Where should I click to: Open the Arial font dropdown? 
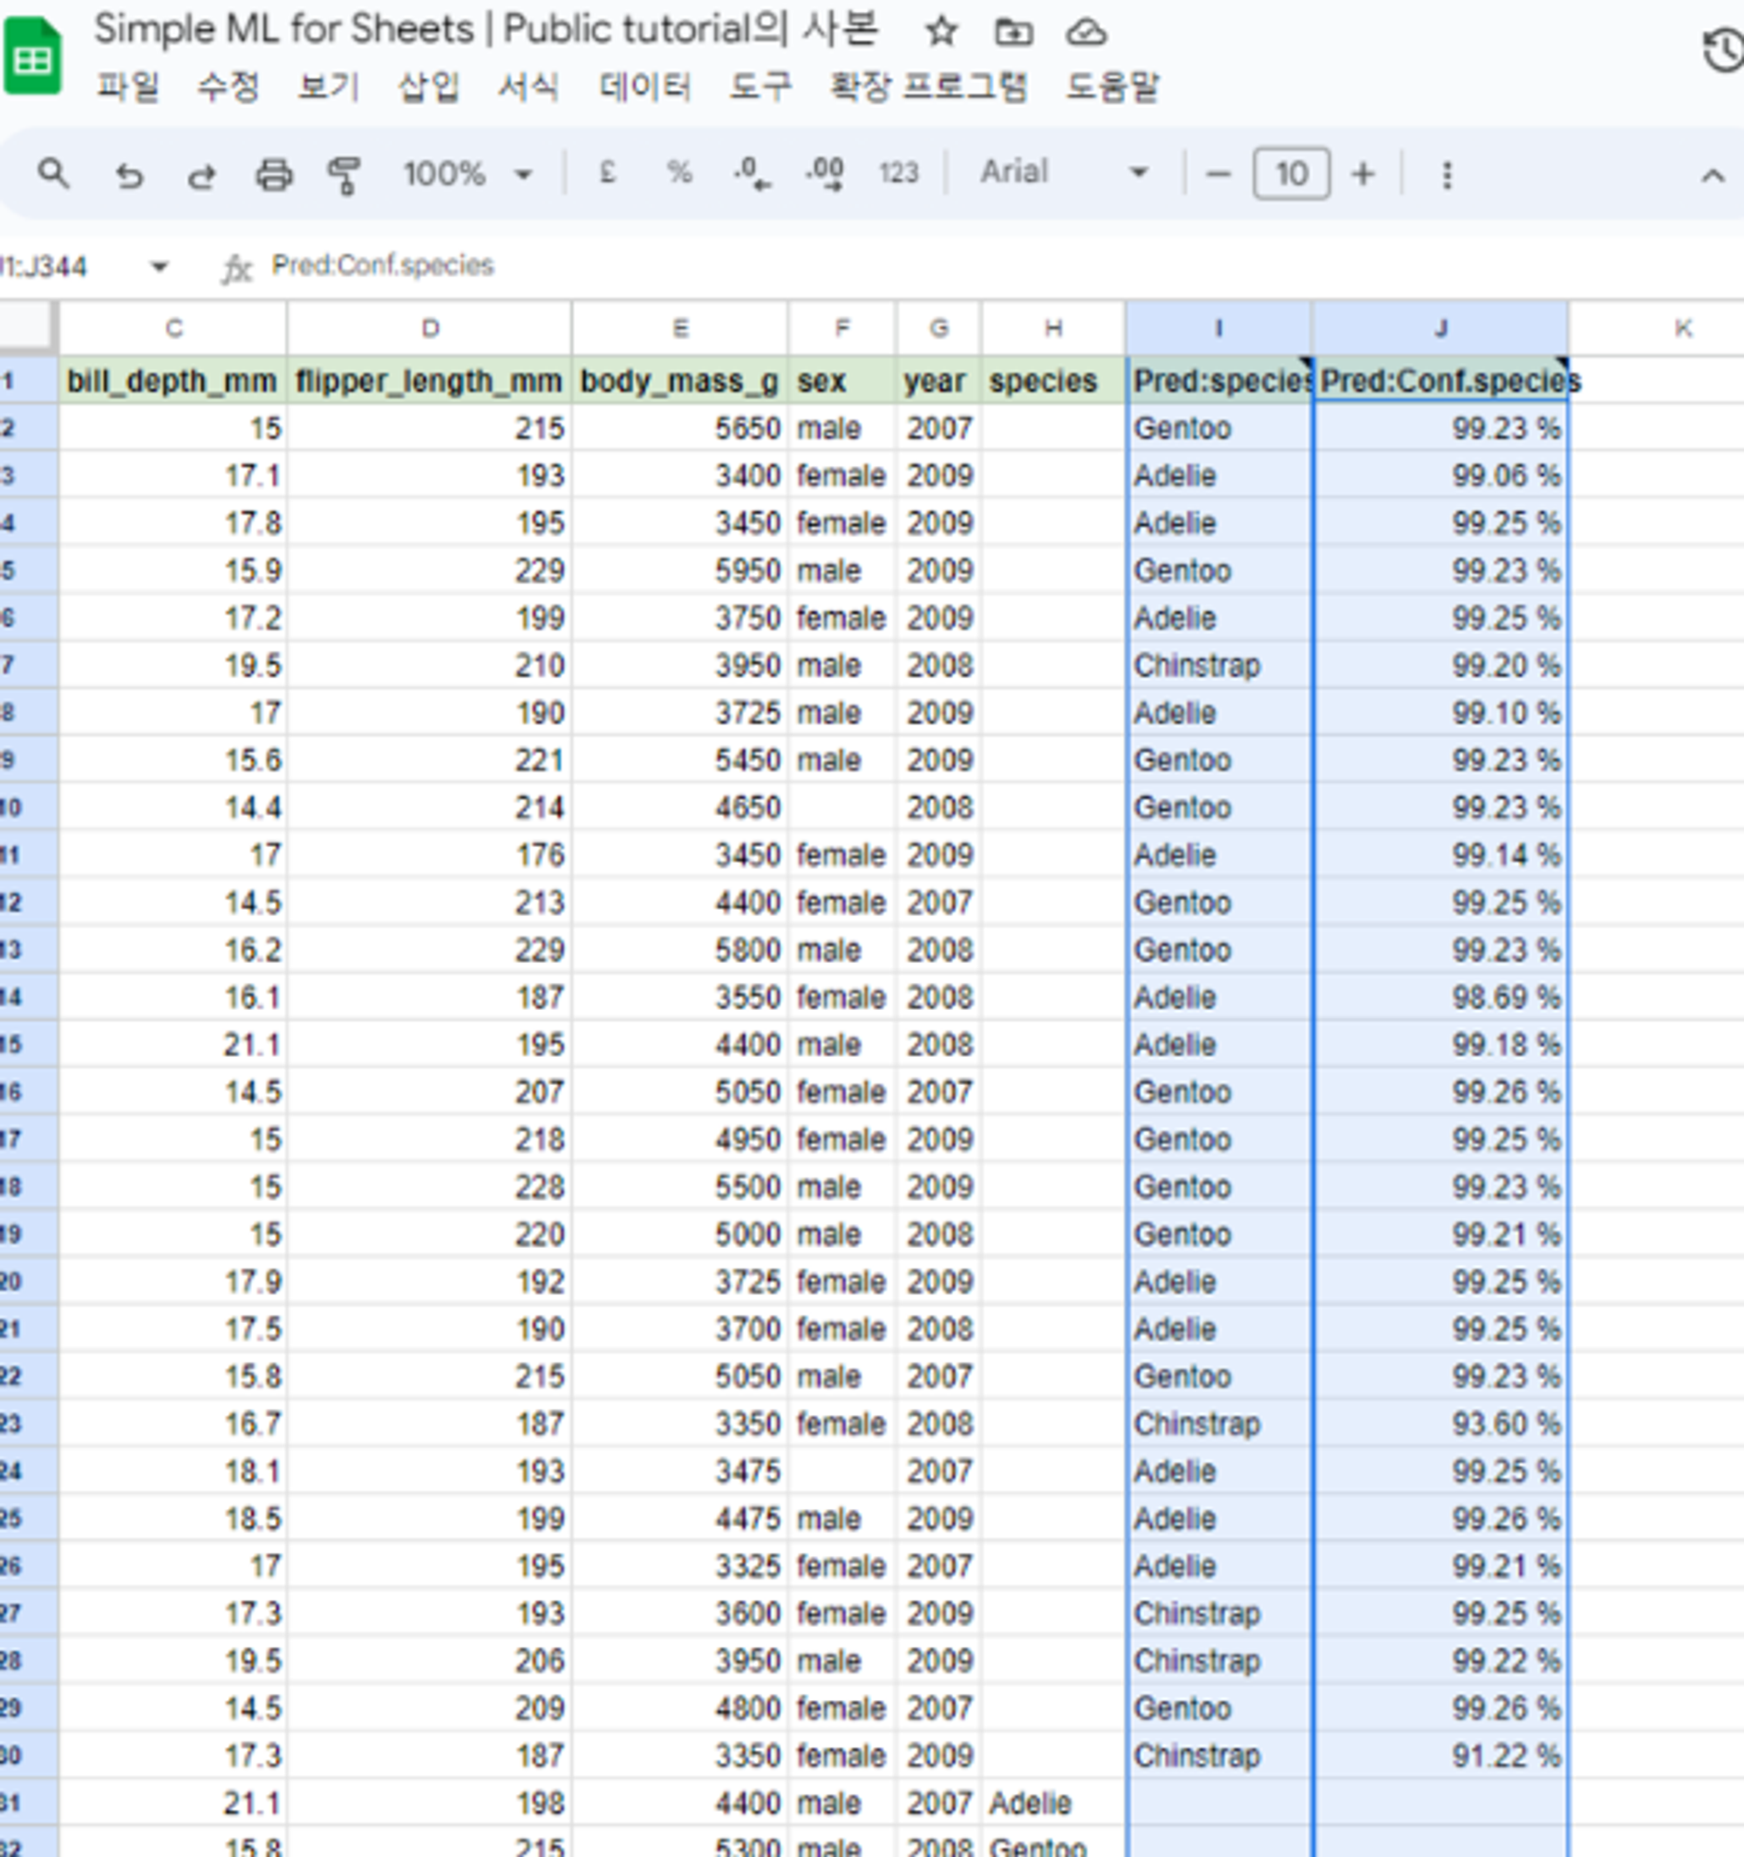point(1062,173)
